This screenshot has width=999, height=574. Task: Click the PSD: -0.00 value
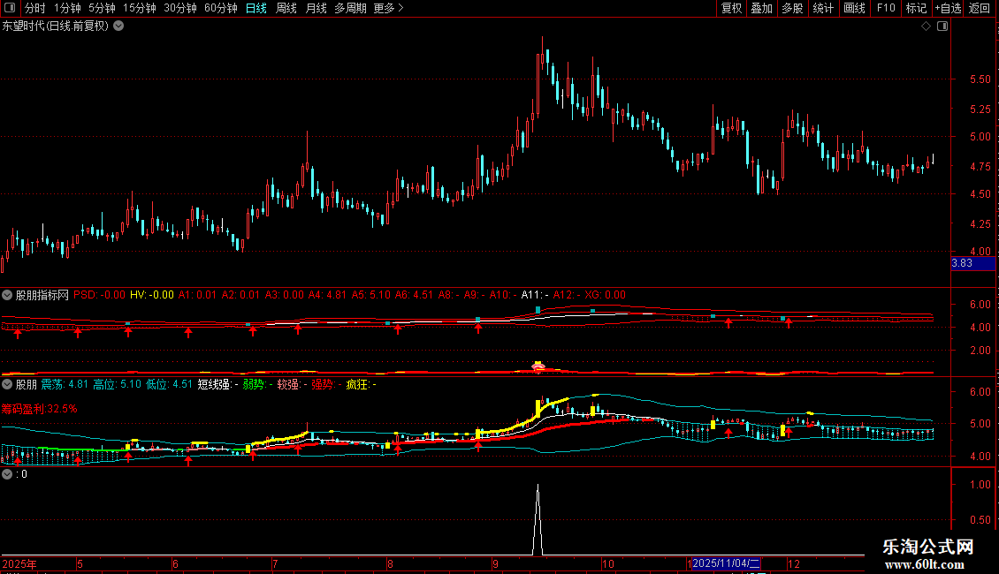click(99, 295)
